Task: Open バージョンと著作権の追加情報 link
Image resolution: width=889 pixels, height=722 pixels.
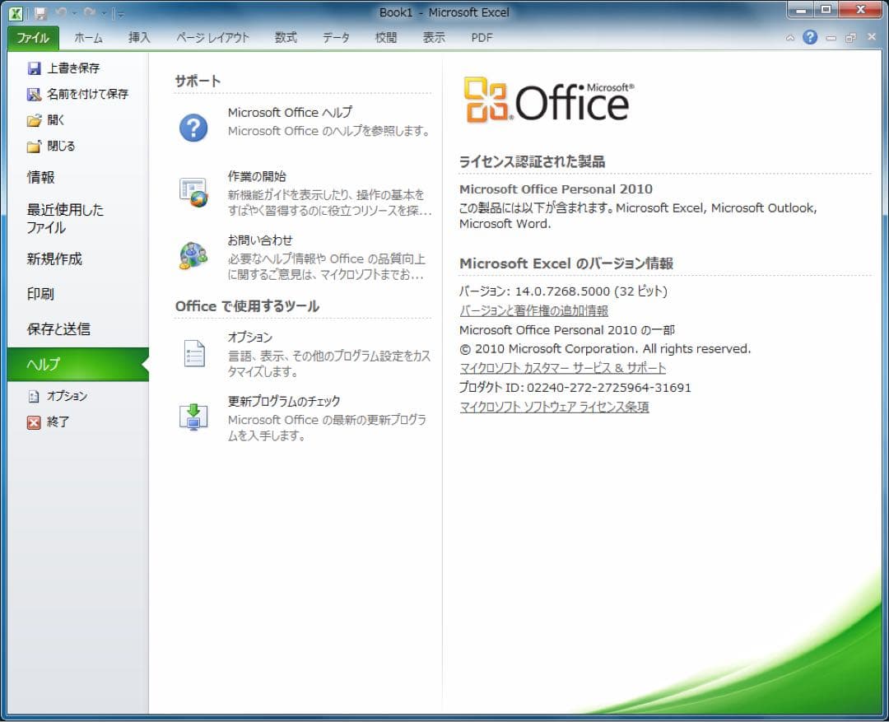Action: [533, 311]
